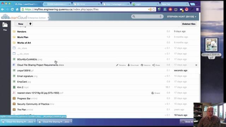
Task: Open Progress Bar.xmind file
Action: pos(27,98)
